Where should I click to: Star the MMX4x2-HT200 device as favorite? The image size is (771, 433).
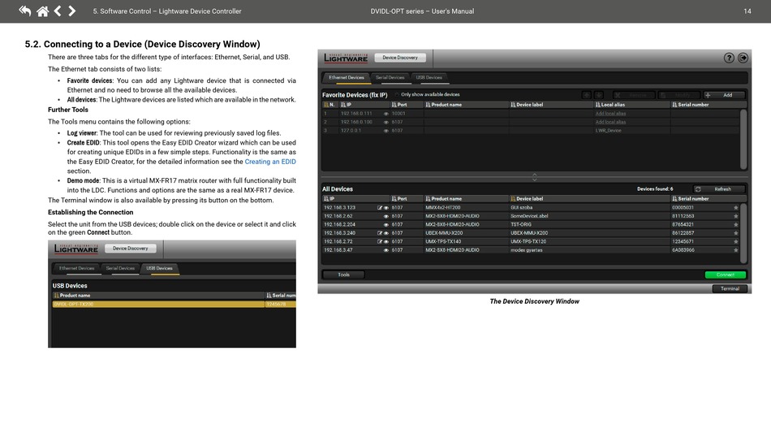[736, 208]
